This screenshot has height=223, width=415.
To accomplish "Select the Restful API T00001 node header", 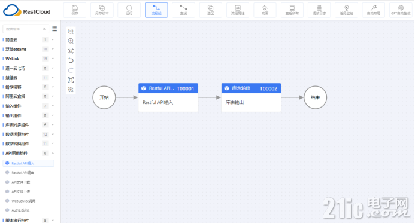I will coord(168,88).
